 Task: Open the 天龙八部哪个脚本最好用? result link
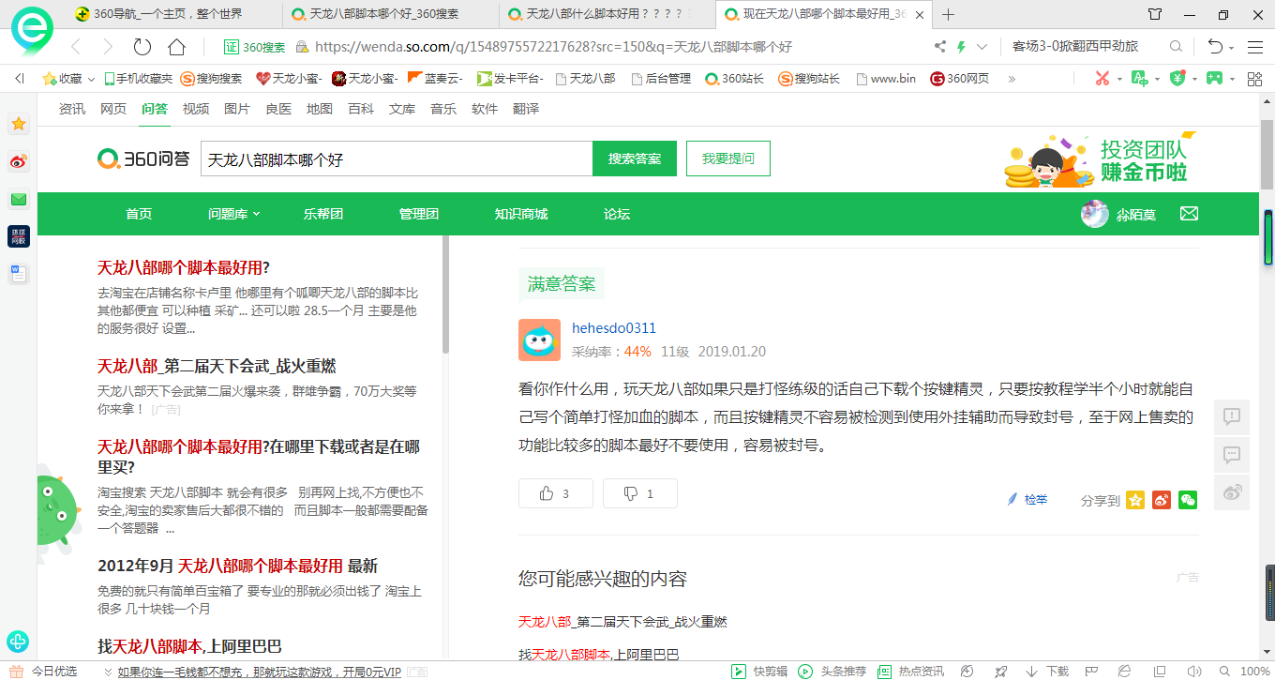pos(184,267)
